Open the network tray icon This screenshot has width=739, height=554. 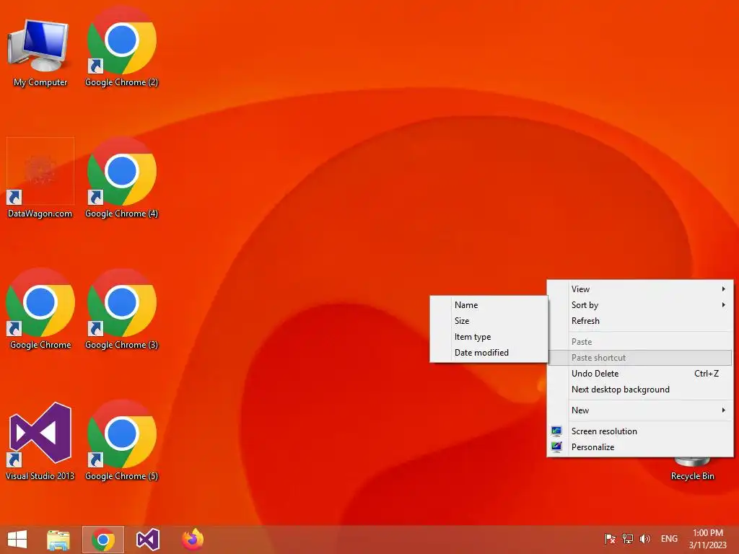pos(627,538)
